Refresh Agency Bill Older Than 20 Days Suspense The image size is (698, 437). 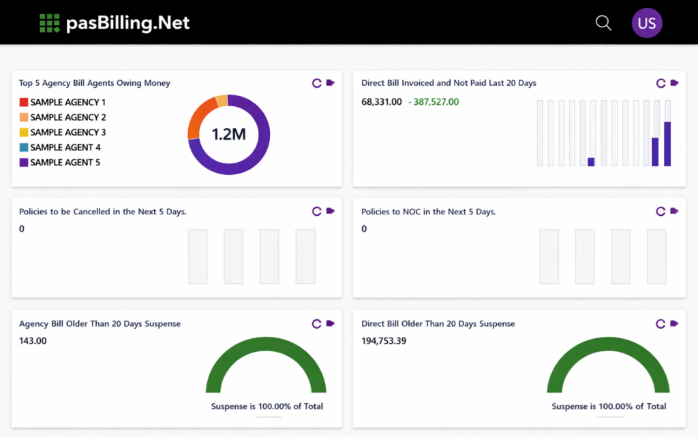pos(316,323)
